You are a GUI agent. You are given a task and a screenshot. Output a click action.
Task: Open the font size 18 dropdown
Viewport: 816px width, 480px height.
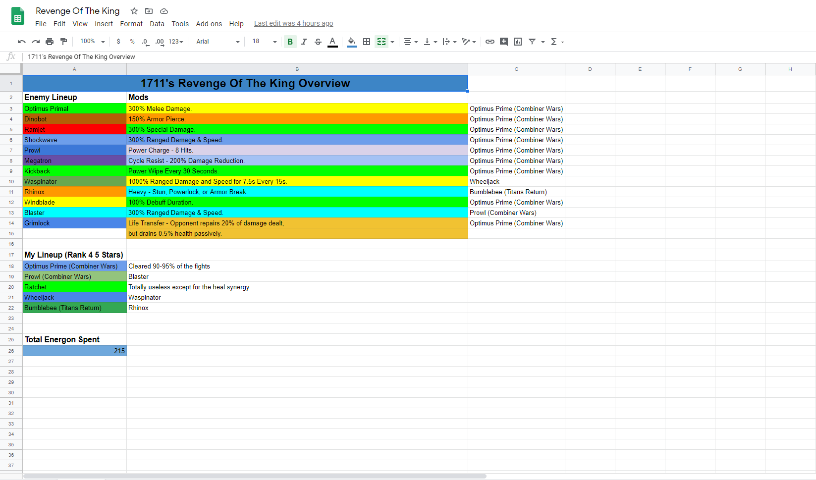click(264, 42)
